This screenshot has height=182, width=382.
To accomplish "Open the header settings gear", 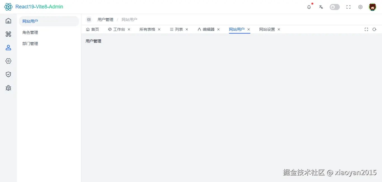I will coord(360,7).
